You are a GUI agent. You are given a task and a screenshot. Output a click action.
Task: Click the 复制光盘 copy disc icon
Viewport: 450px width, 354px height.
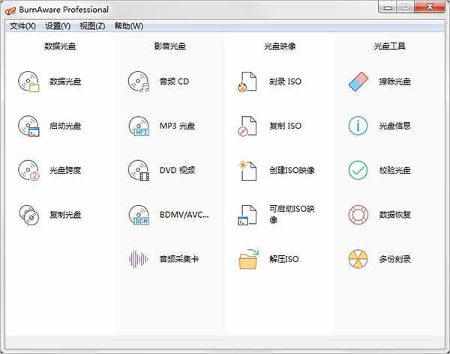click(28, 215)
